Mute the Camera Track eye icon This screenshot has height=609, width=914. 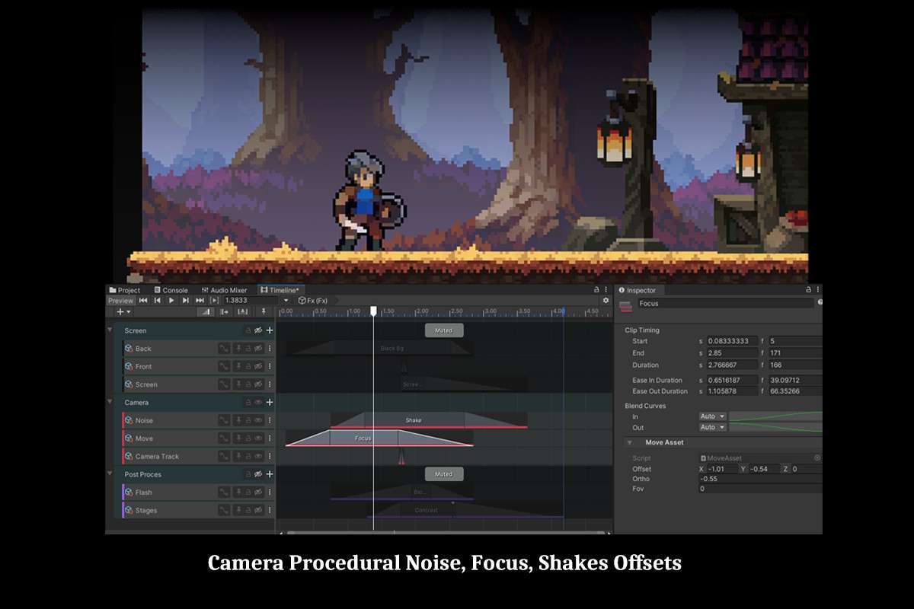pos(258,456)
